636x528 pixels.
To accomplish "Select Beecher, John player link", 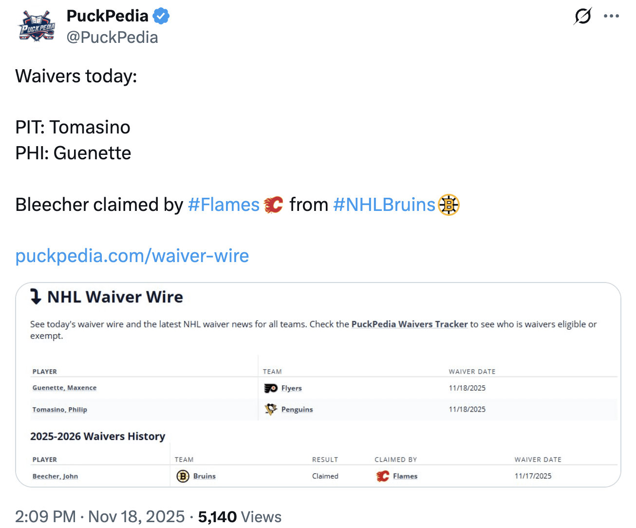I will click(55, 476).
